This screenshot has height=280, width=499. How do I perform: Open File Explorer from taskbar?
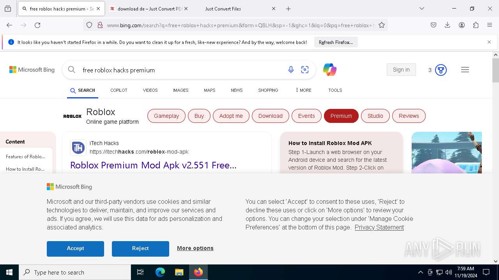[179, 272]
